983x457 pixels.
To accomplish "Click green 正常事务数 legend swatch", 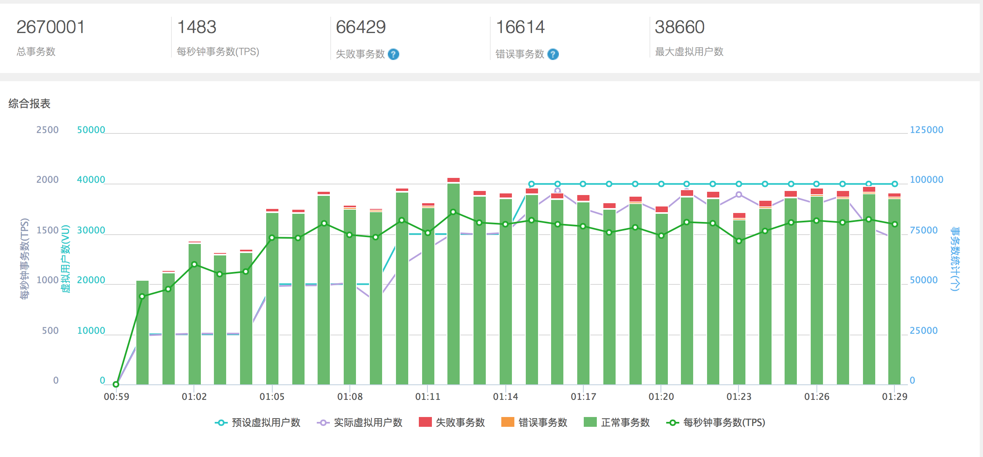I will click(590, 422).
